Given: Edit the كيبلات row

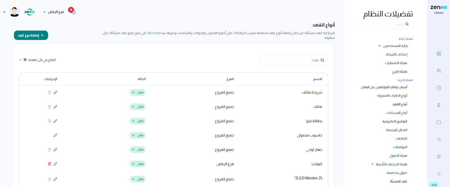Looking at the screenshot, I should point(55,164).
